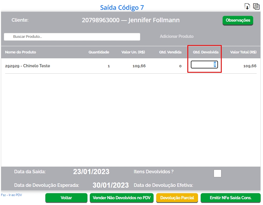Image resolution: width=263 pixels, height=205 pixels.
Task: Click the Qtd. Vendida column header
Action: [x=170, y=52]
